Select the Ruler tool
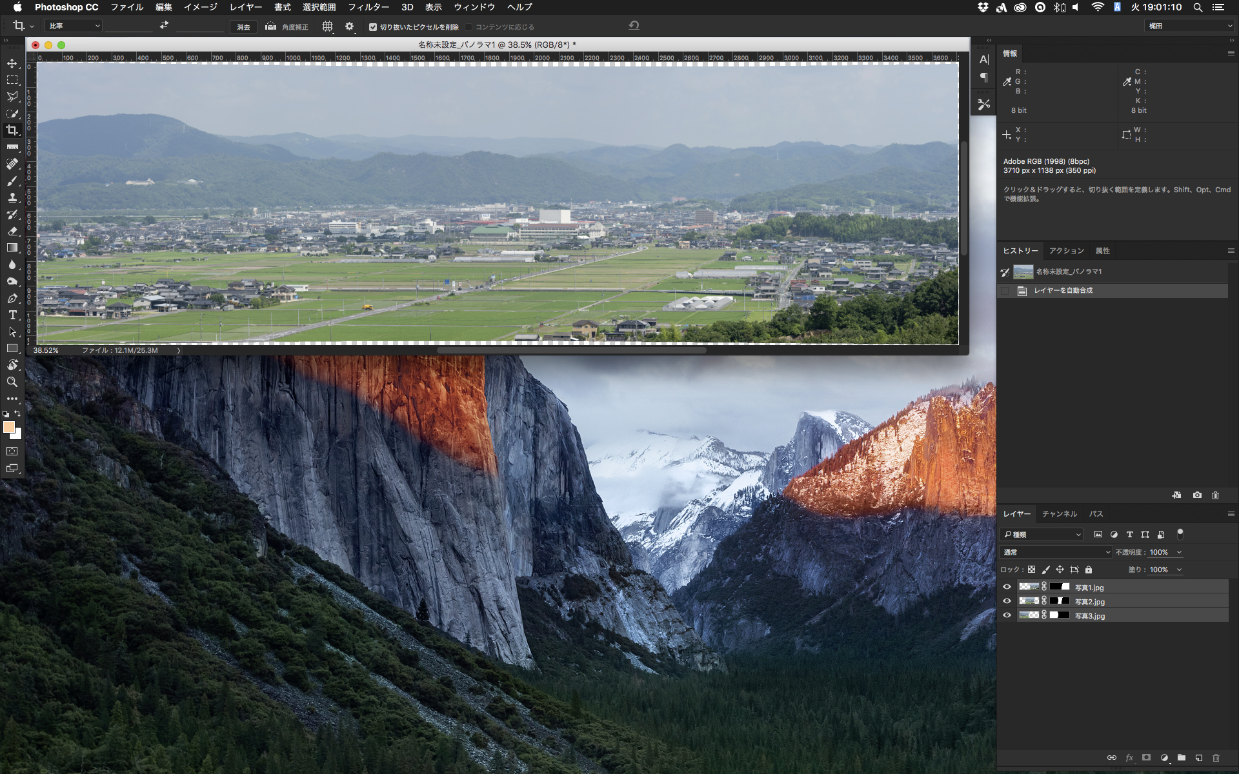 point(12,147)
